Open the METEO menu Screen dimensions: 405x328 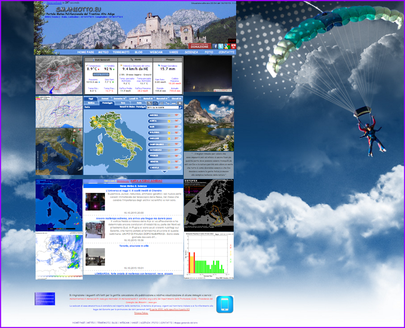pos(103,52)
